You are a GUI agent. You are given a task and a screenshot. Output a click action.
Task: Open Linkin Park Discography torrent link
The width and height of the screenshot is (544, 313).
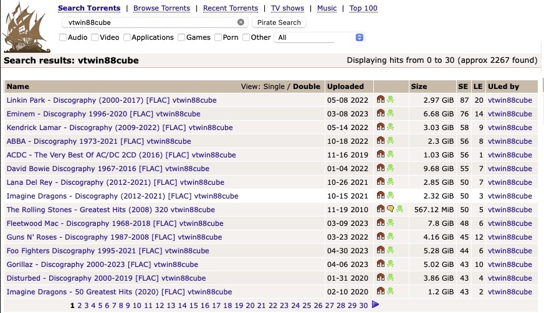(x=112, y=100)
